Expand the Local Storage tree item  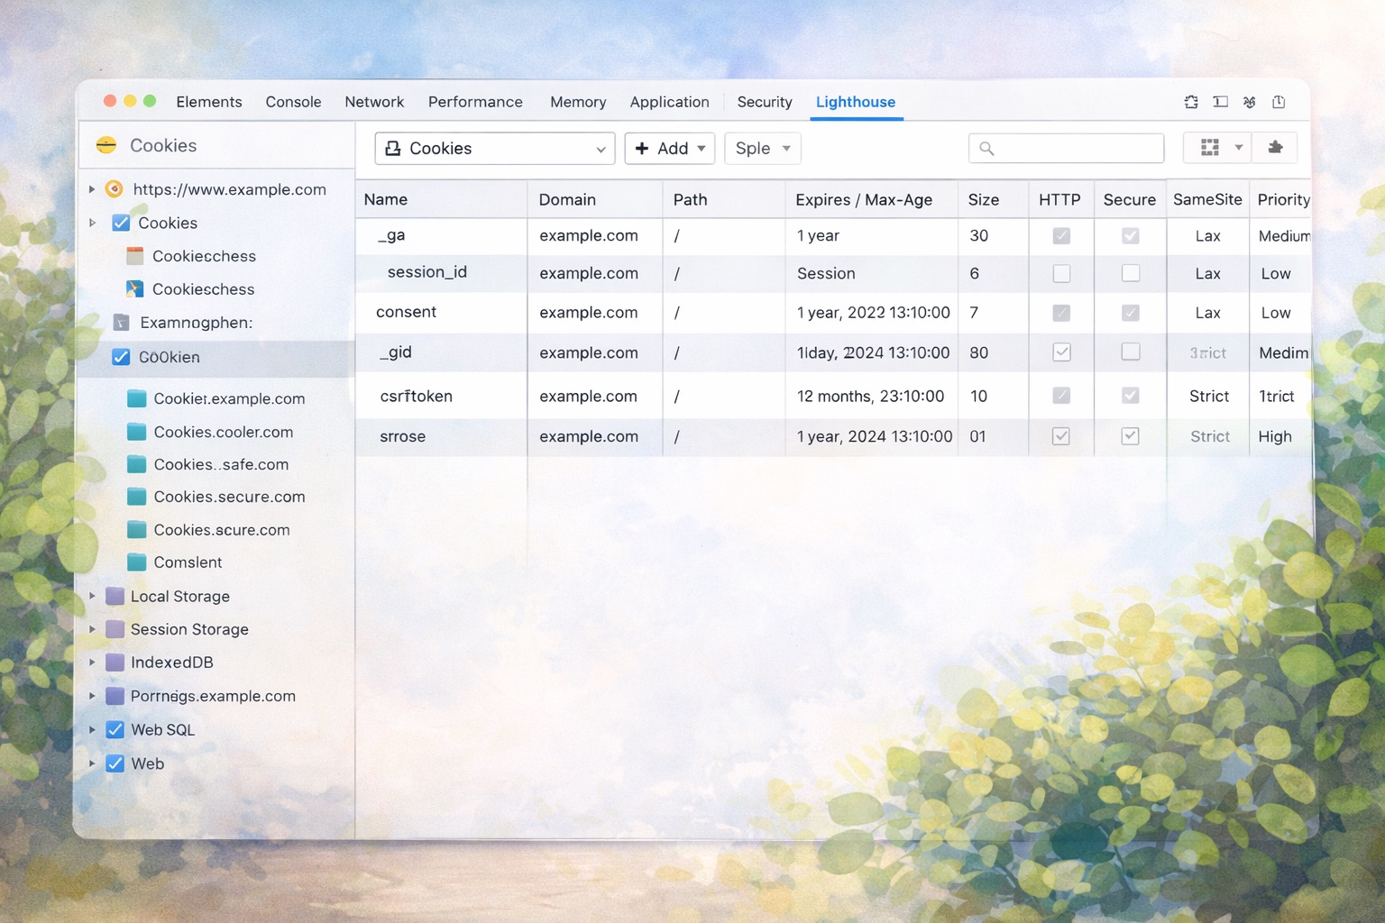click(92, 596)
